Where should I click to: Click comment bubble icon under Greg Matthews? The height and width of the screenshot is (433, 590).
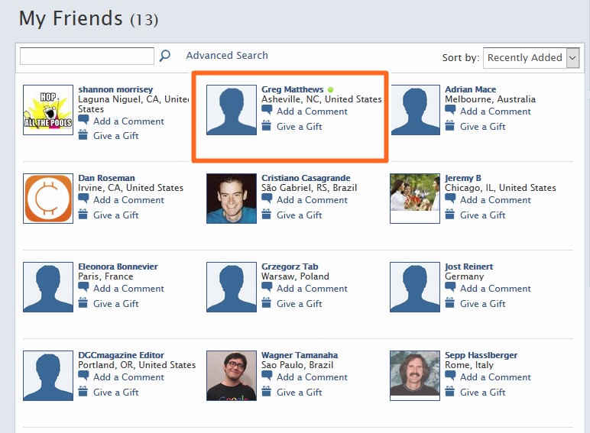267,111
